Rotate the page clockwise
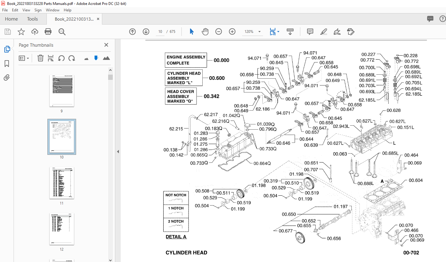 click(72, 58)
